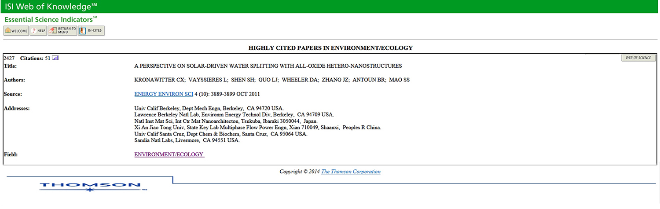Show the citation bar graph icon
The height and width of the screenshot is (209, 660).
[55, 58]
